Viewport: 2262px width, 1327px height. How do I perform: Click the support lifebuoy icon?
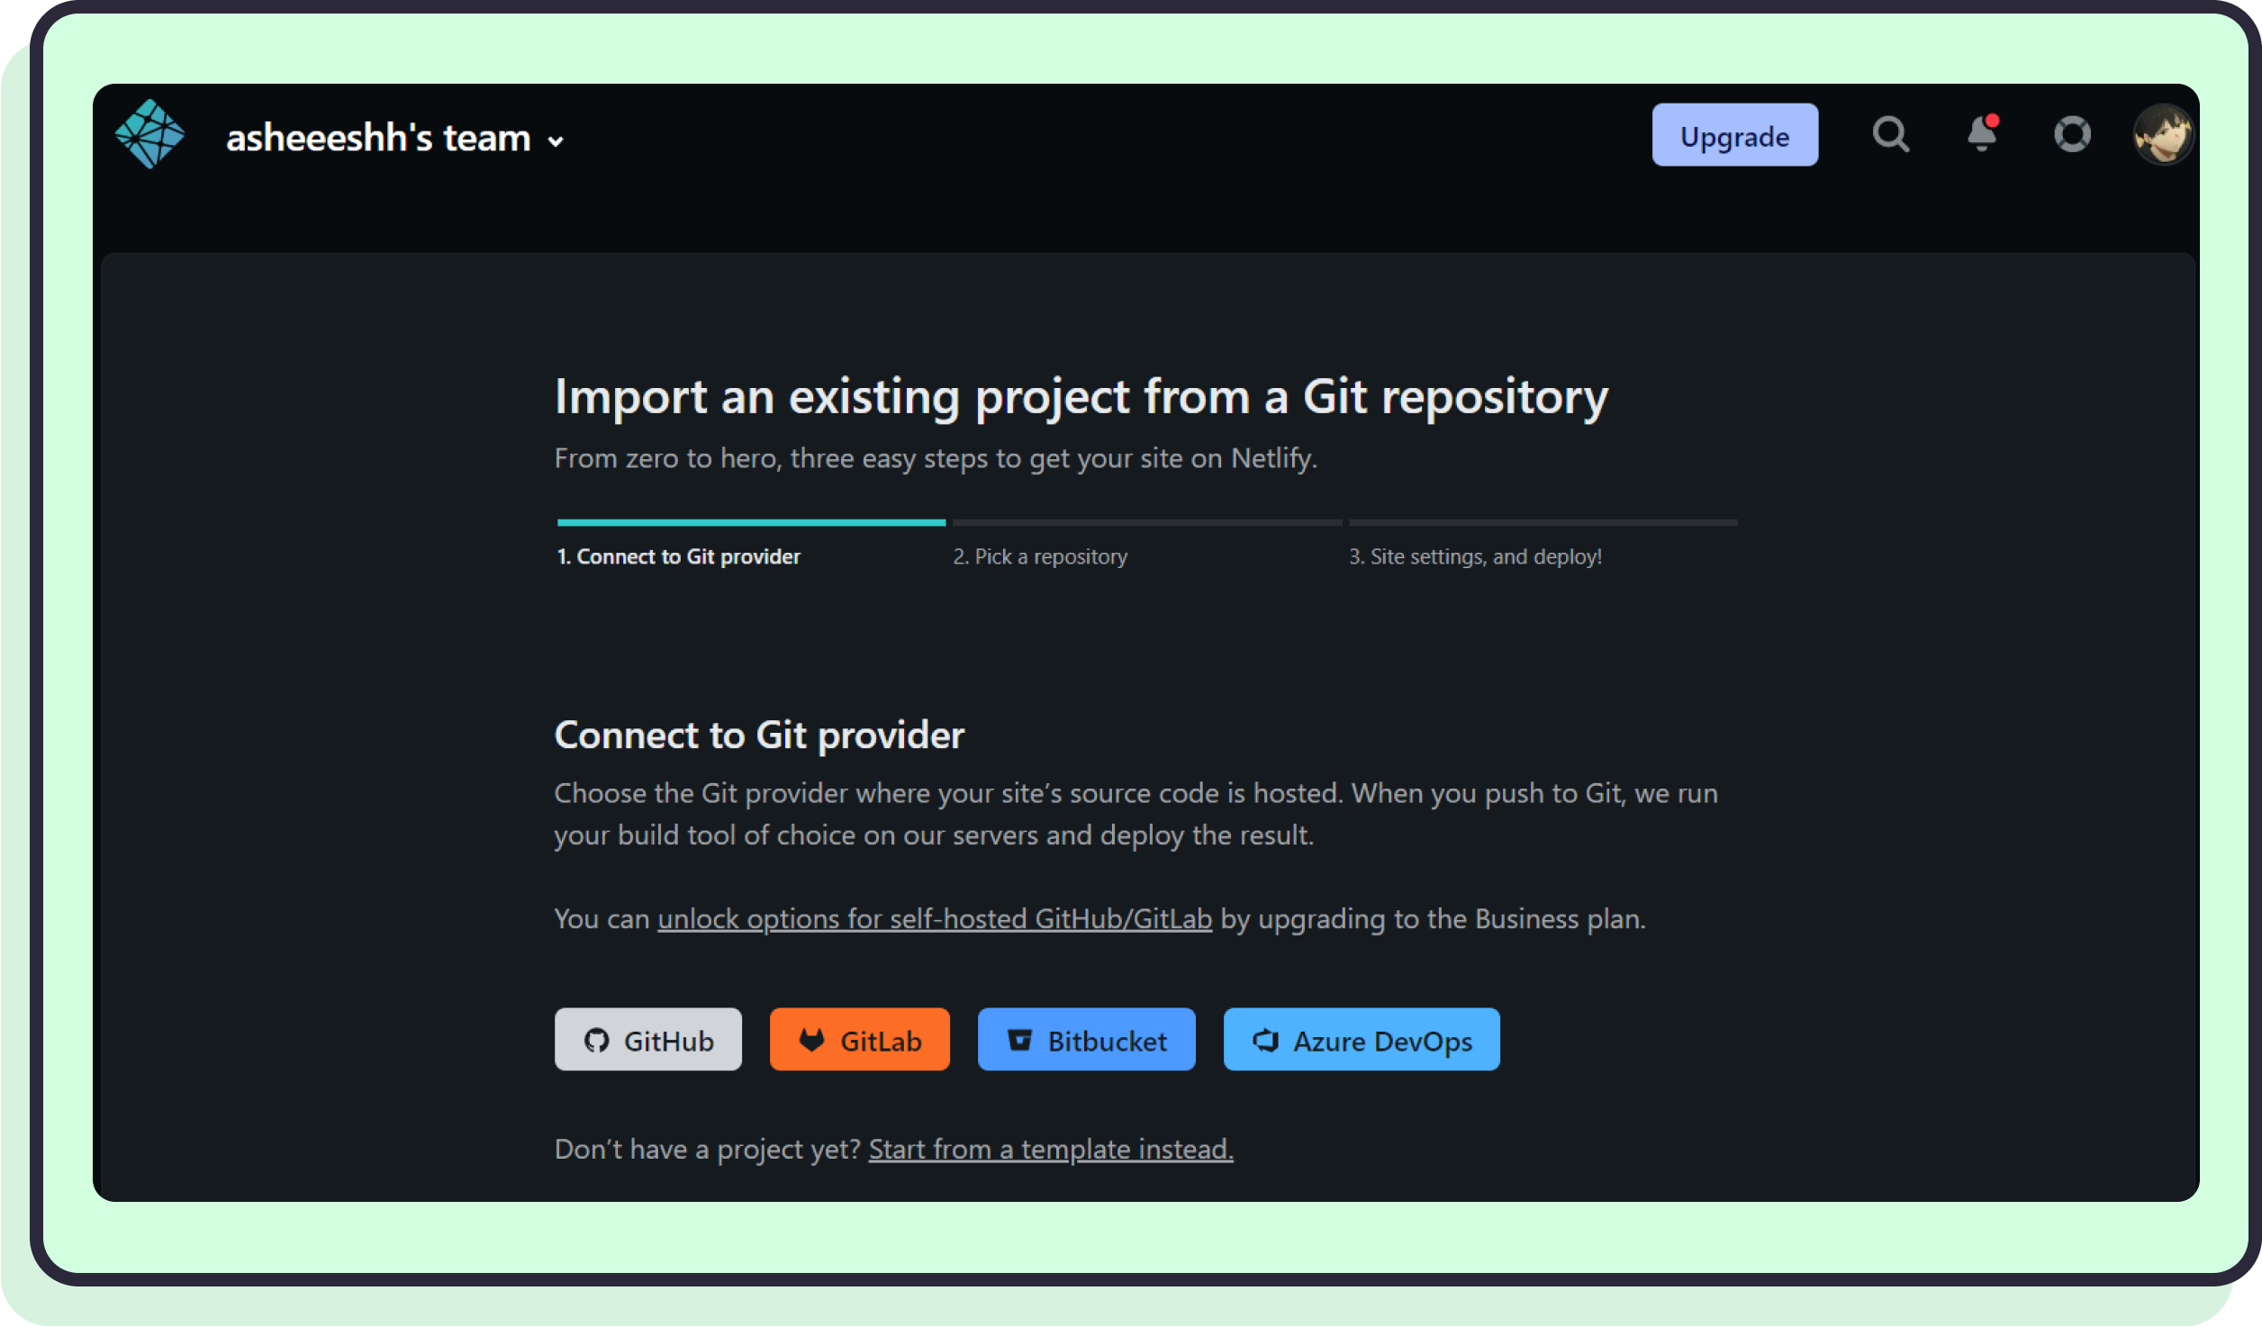2072,134
